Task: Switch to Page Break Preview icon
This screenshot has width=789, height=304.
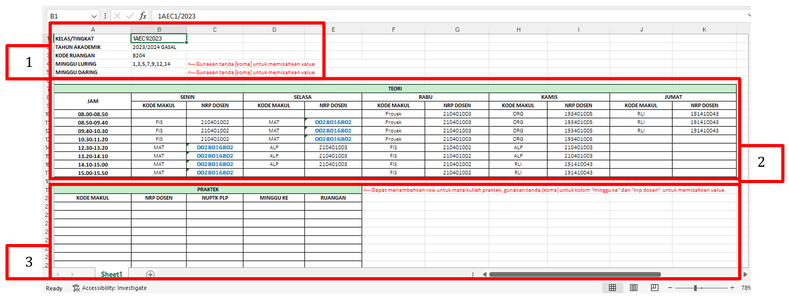Action: click(655, 288)
